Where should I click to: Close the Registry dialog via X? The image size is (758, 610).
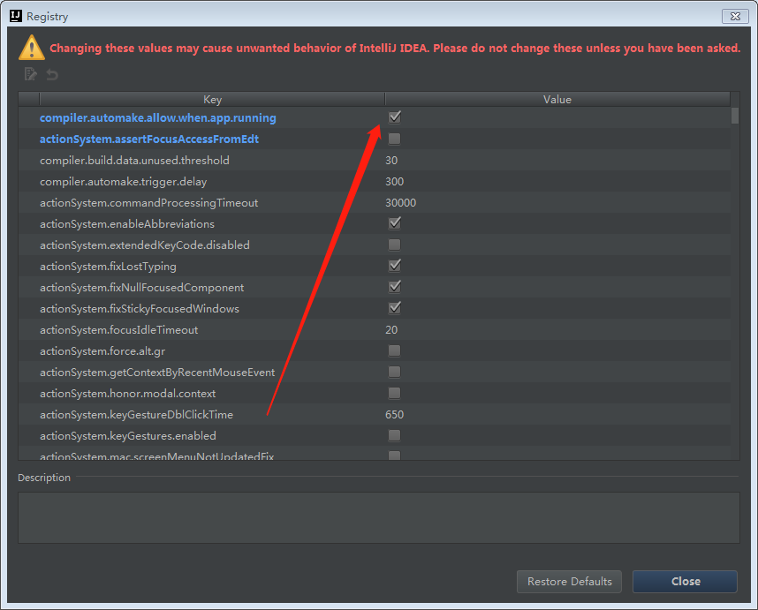tap(735, 17)
